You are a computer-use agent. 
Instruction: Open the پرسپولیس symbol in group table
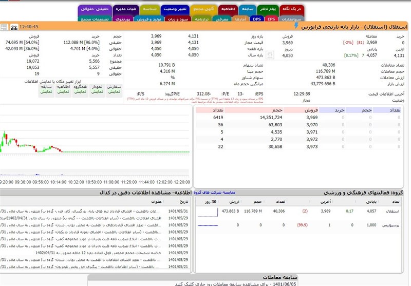tap(390, 225)
